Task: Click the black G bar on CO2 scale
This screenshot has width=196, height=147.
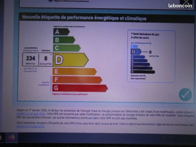Action: [143, 72]
